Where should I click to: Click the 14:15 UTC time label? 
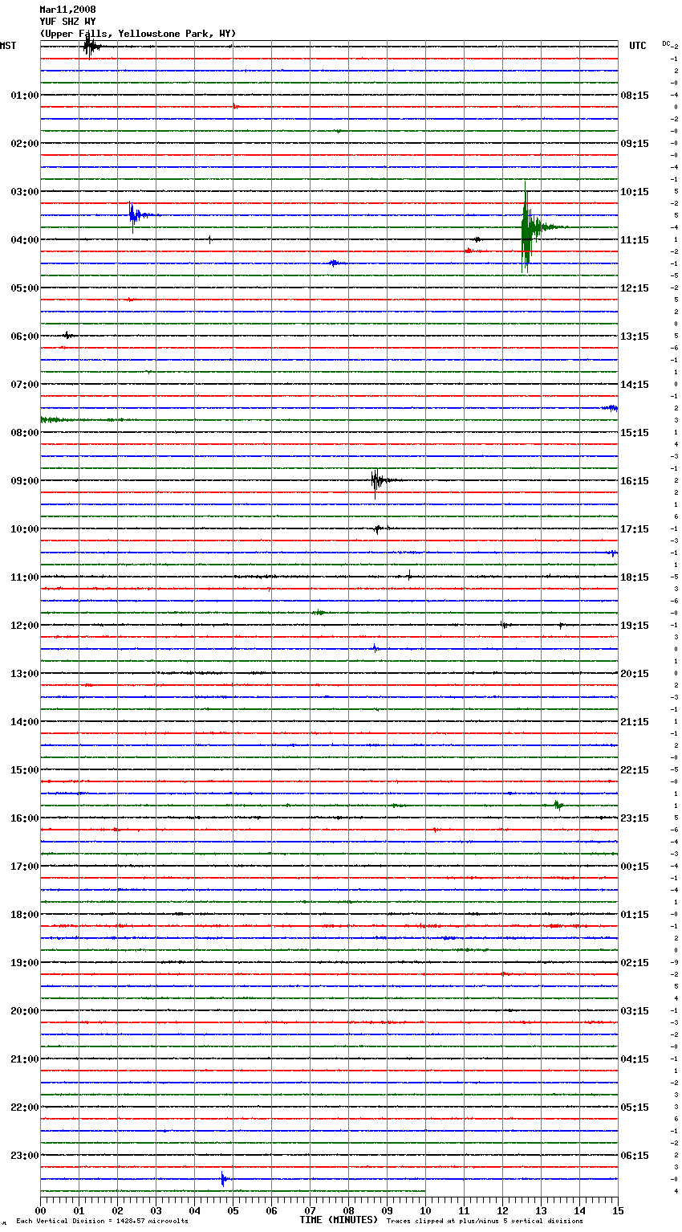[635, 385]
